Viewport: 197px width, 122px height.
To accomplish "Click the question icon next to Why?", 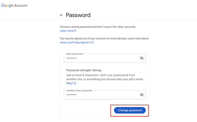I will (75, 83).
